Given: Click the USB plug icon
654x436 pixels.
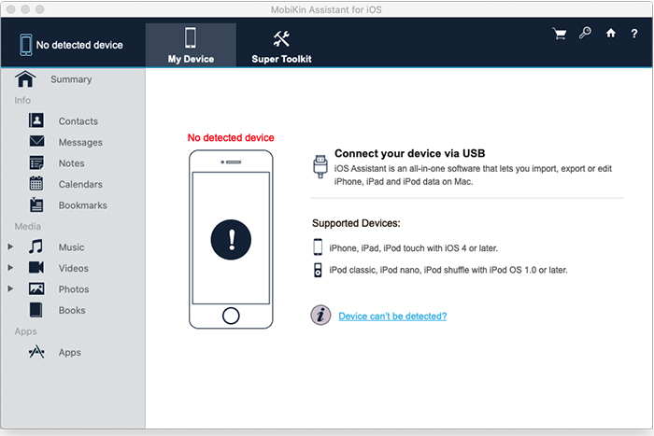Looking at the screenshot, I should pyautogui.click(x=320, y=166).
